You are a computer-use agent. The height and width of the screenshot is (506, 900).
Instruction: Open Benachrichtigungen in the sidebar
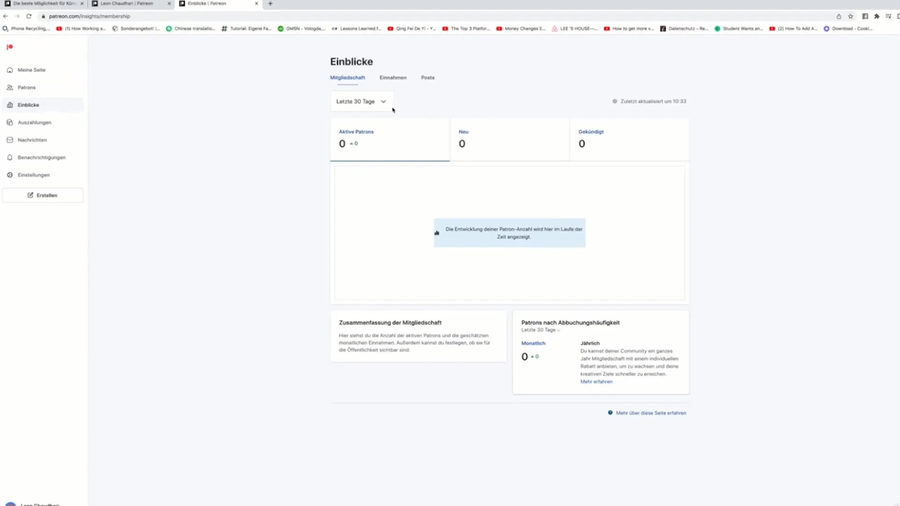click(43, 157)
